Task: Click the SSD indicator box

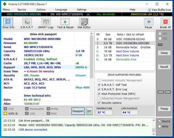Action: [5, 109]
